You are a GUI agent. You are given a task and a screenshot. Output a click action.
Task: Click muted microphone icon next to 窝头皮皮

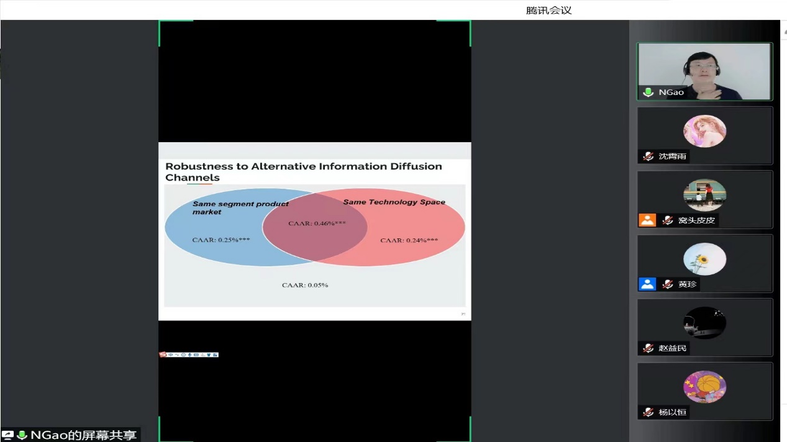tap(667, 220)
